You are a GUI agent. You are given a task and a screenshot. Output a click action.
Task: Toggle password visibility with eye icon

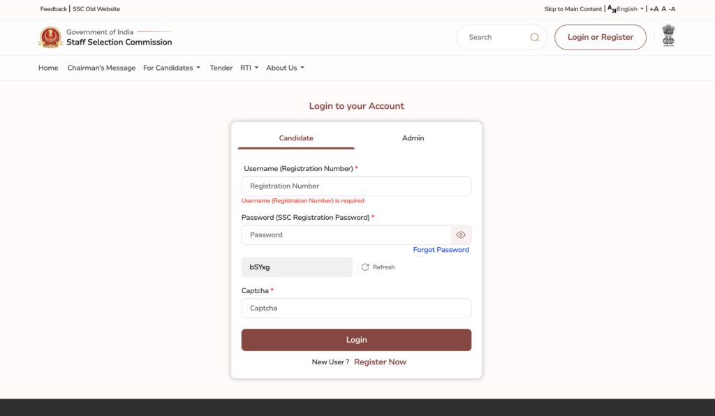(460, 235)
